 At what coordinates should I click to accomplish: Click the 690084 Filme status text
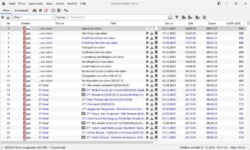[26, 147]
